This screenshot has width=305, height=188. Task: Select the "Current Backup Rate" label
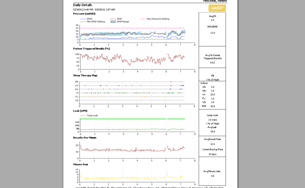point(212,150)
